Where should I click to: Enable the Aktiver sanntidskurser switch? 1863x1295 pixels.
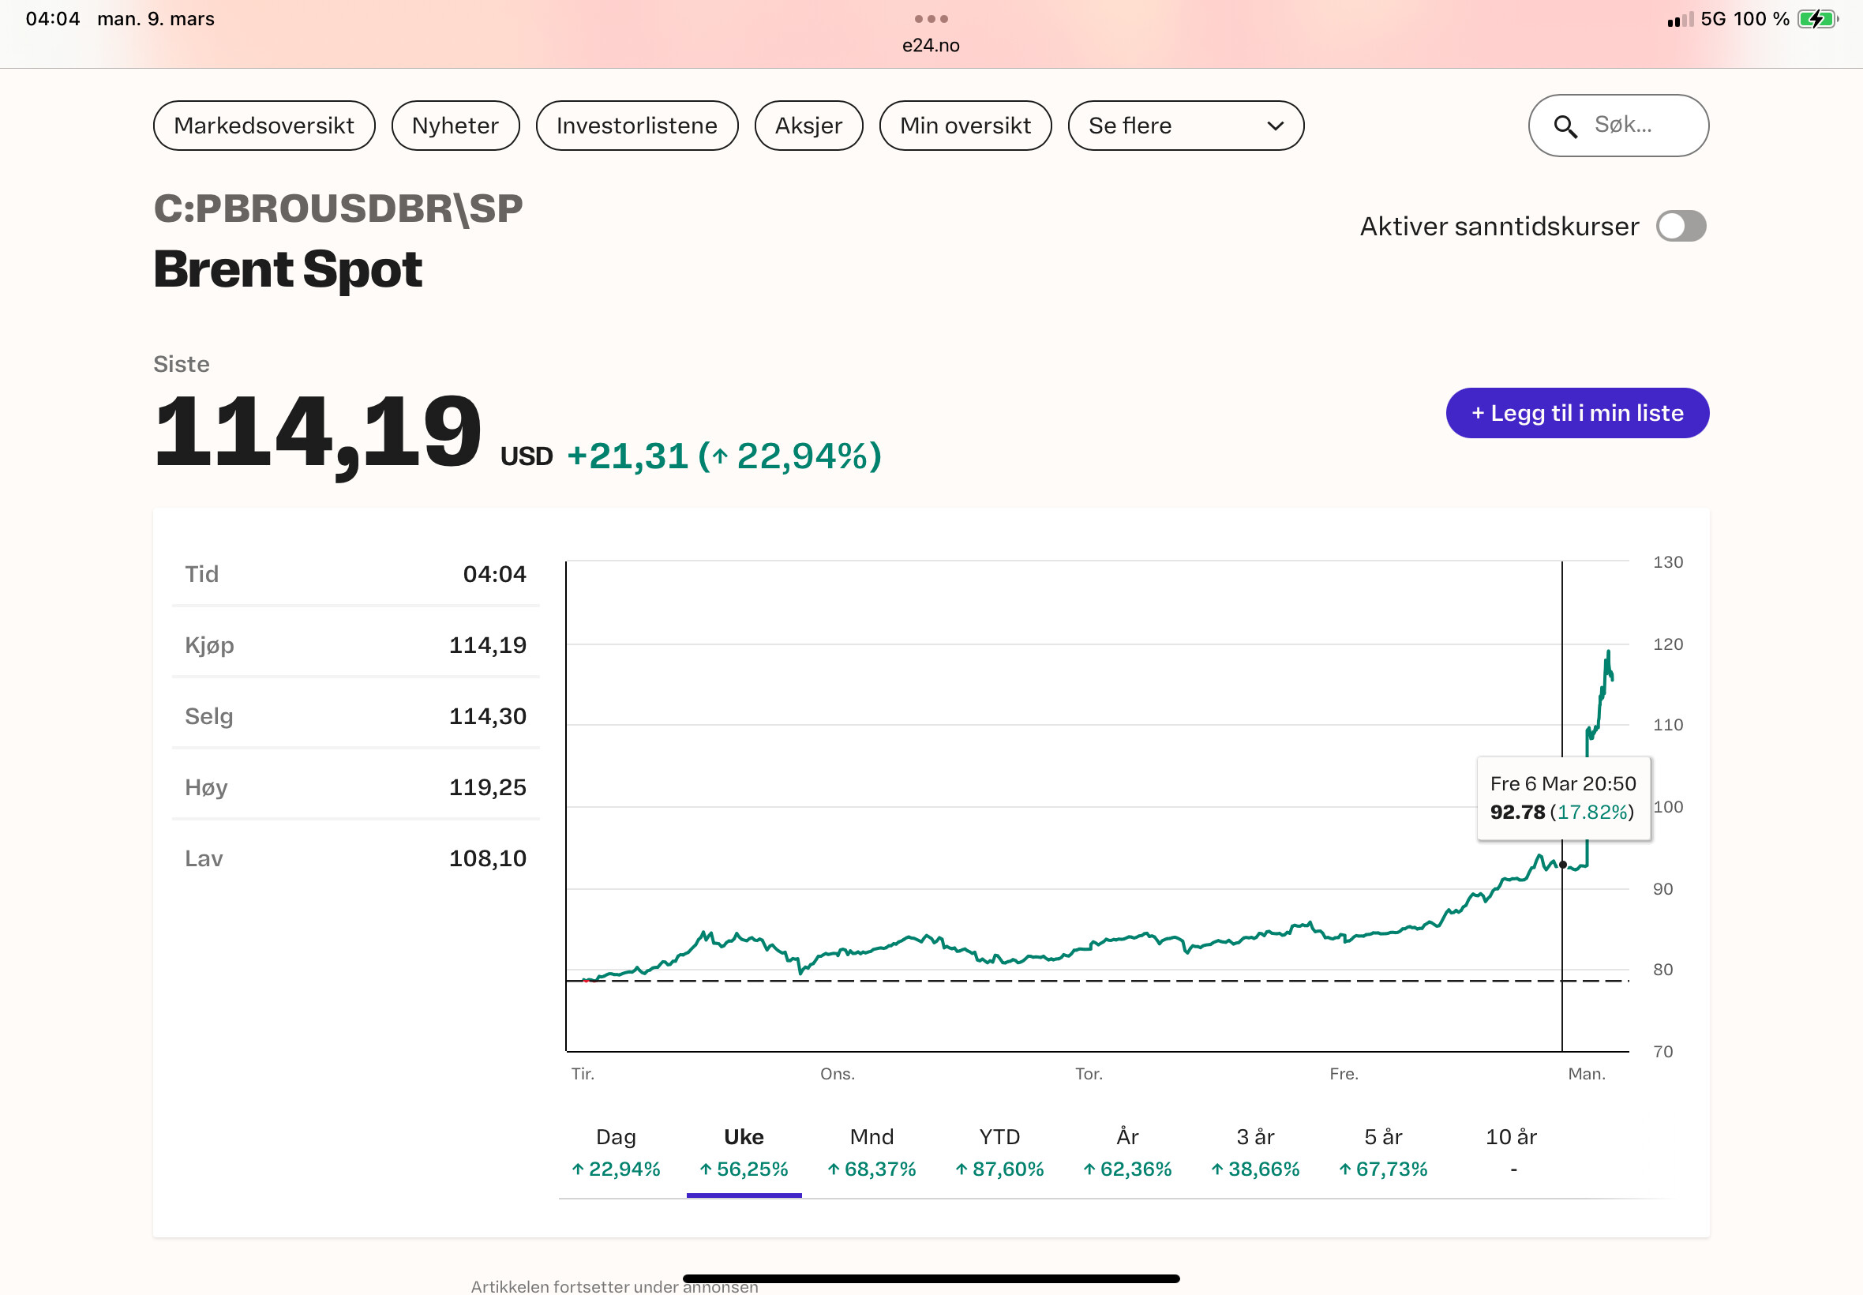click(x=1681, y=227)
